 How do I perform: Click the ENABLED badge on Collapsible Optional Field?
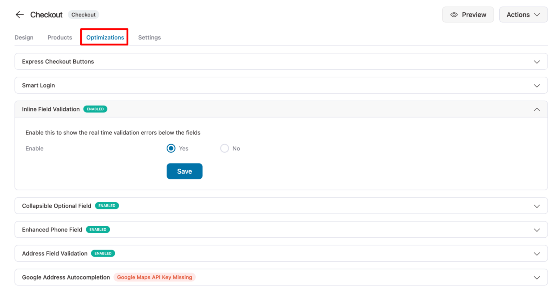107,205
